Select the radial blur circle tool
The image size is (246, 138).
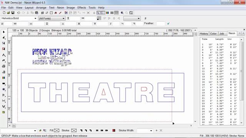click(3, 89)
